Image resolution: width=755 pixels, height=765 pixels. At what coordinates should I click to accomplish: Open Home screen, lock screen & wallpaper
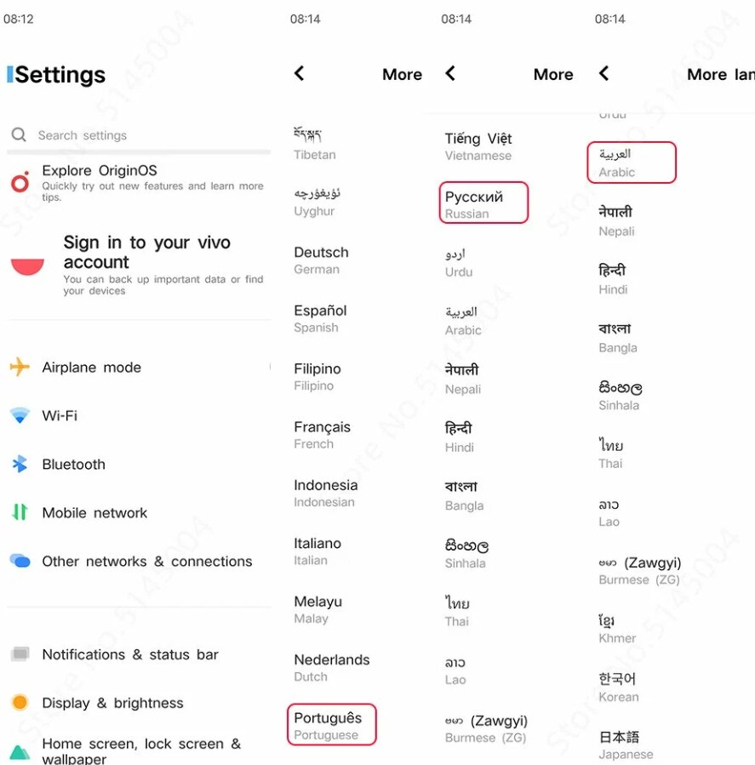coord(141,751)
